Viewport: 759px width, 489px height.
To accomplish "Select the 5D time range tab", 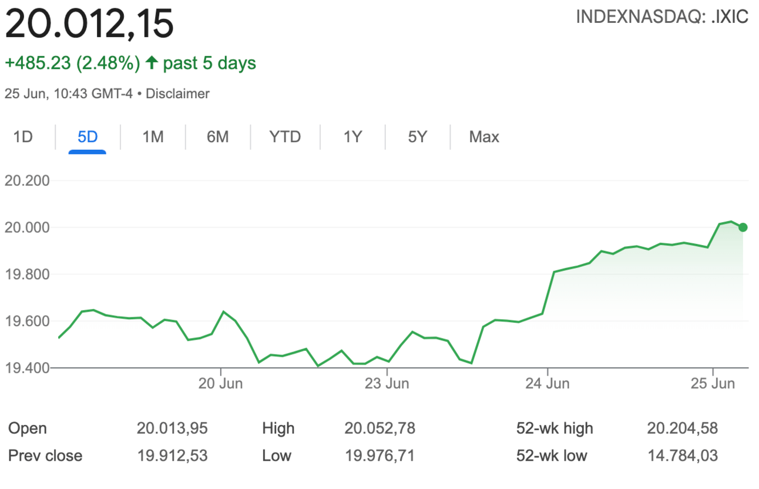I will click(x=88, y=137).
